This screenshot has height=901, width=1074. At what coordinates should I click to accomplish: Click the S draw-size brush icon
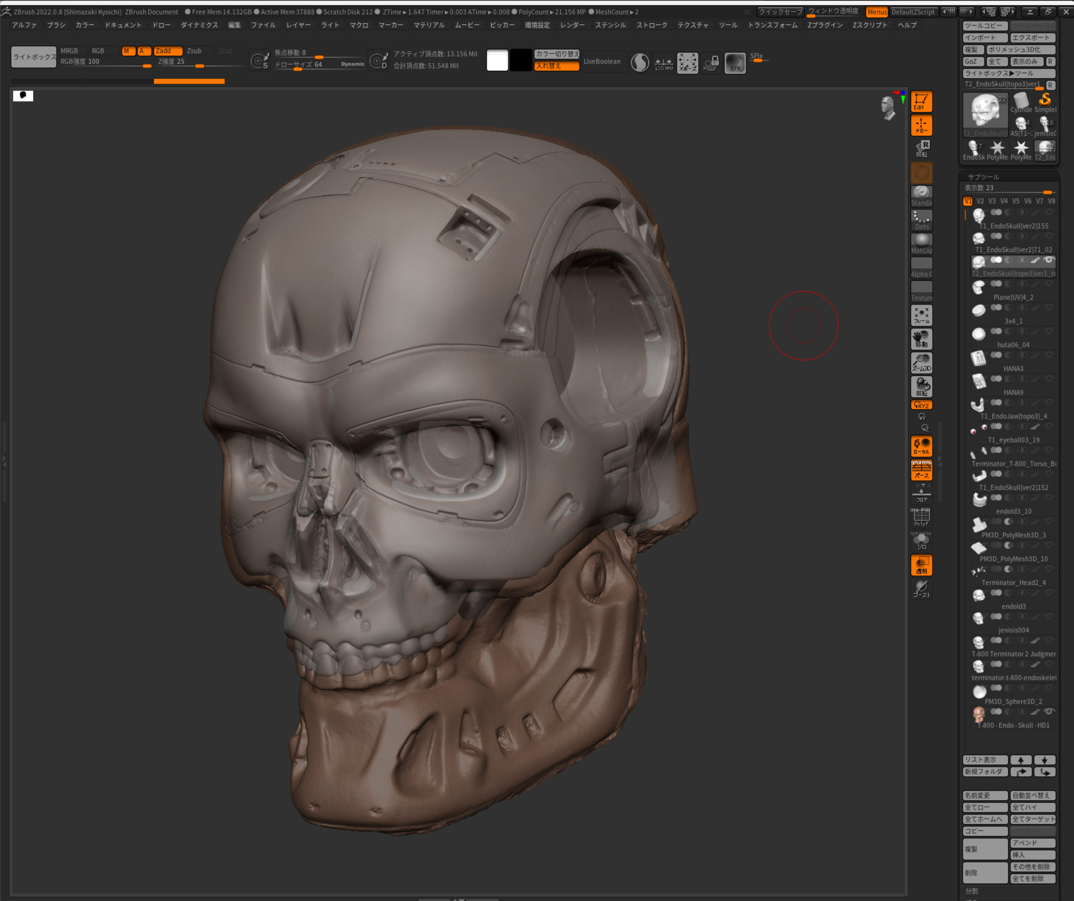[259, 61]
